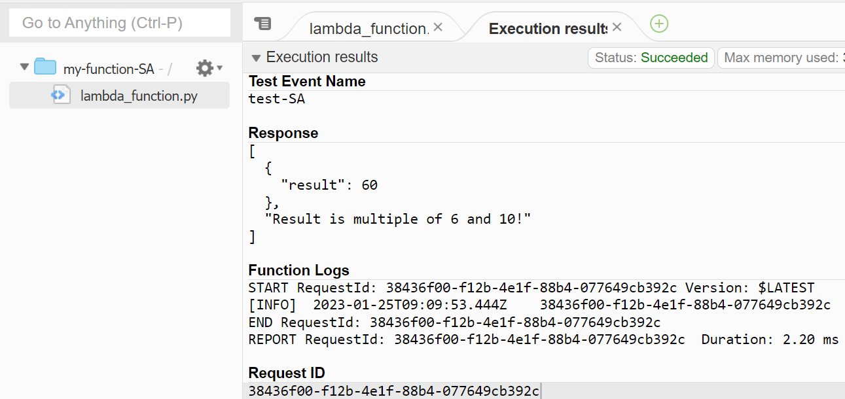Click the Go to Anything search field
The image size is (845, 399).
coord(119,22)
